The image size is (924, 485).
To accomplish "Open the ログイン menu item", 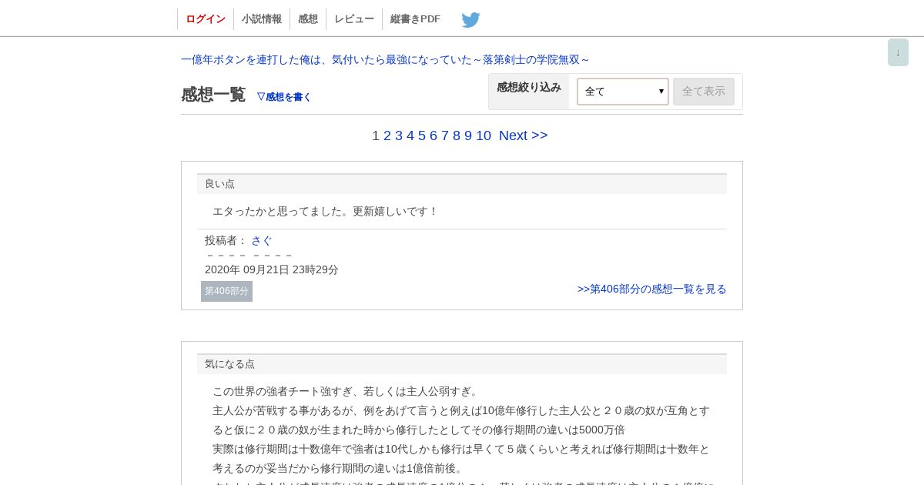I will [206, 19].
